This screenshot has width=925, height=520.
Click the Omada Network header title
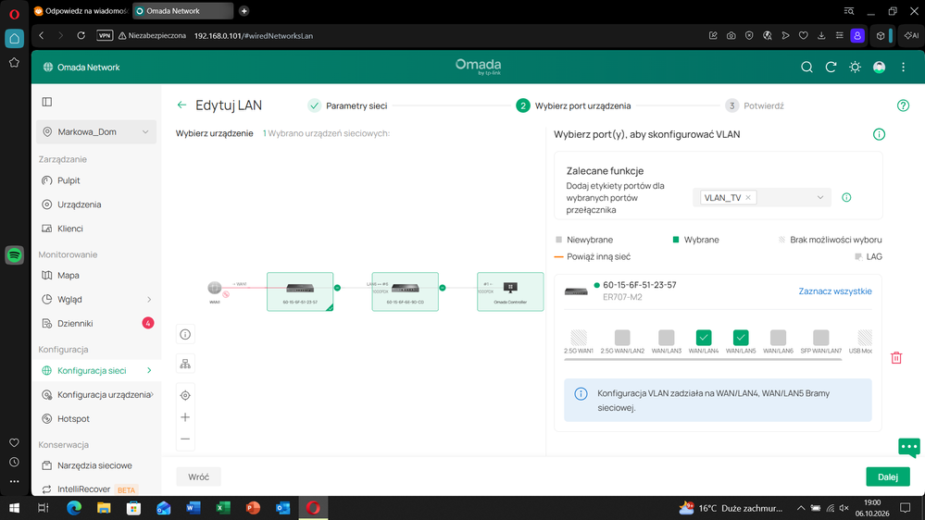tap(88, 68)
